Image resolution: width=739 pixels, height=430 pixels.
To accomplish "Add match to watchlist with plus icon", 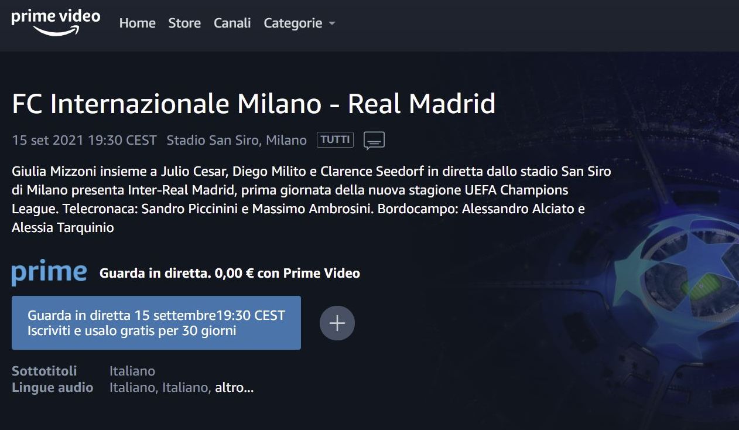I will point(337,323).
